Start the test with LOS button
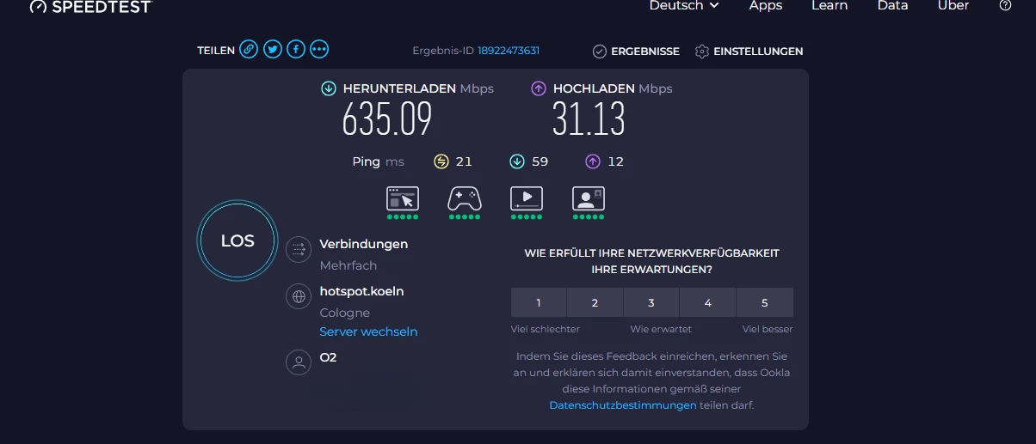 click(x=237, y=241)
